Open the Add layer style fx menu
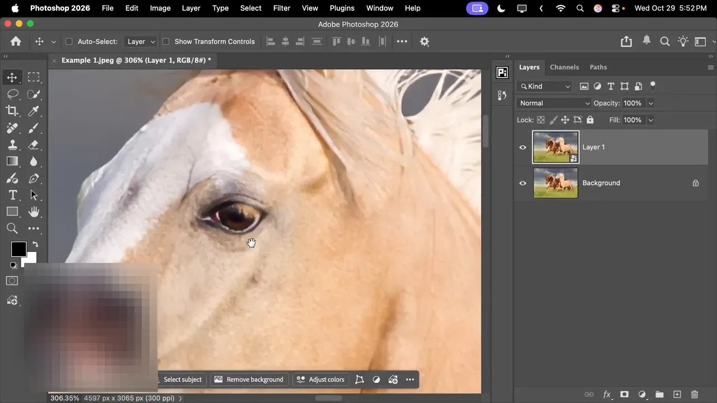This screenshot has width=717, height=403. (607, 394)
